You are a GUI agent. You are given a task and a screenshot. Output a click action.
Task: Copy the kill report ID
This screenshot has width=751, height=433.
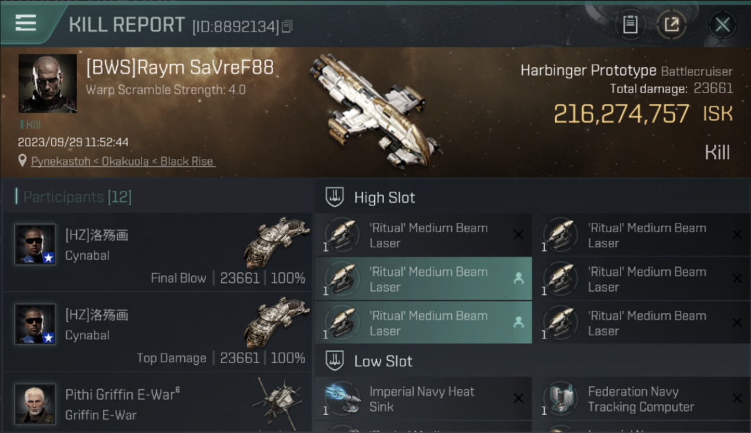(287, 26)
